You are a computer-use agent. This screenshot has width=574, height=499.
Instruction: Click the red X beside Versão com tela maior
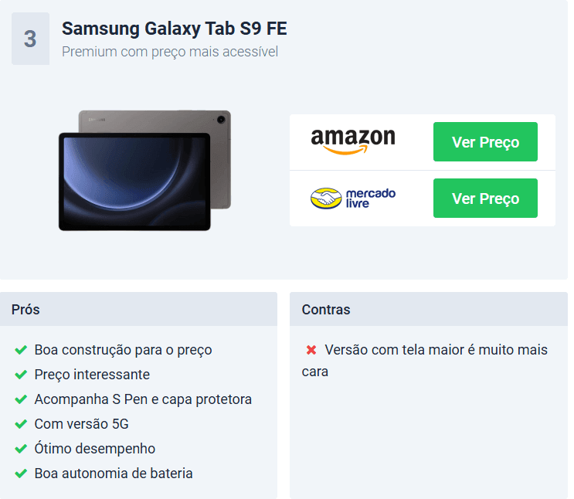(x=311, y=350)
